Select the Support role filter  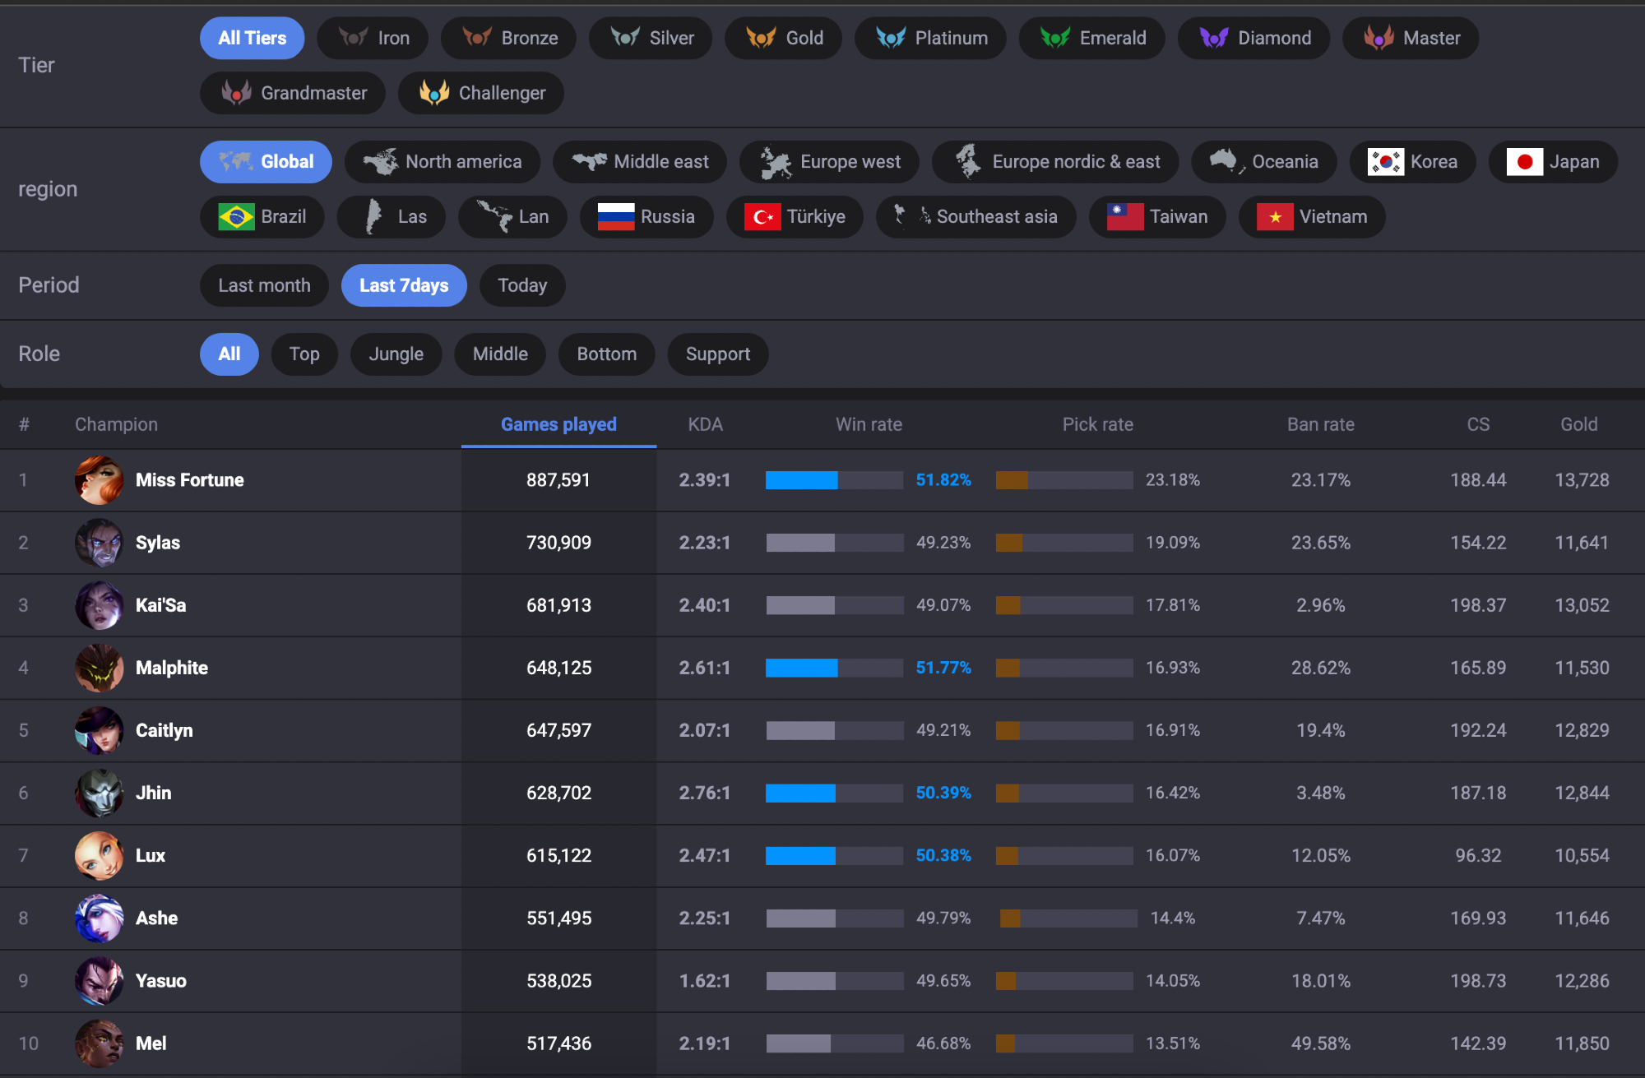[717, 354]
